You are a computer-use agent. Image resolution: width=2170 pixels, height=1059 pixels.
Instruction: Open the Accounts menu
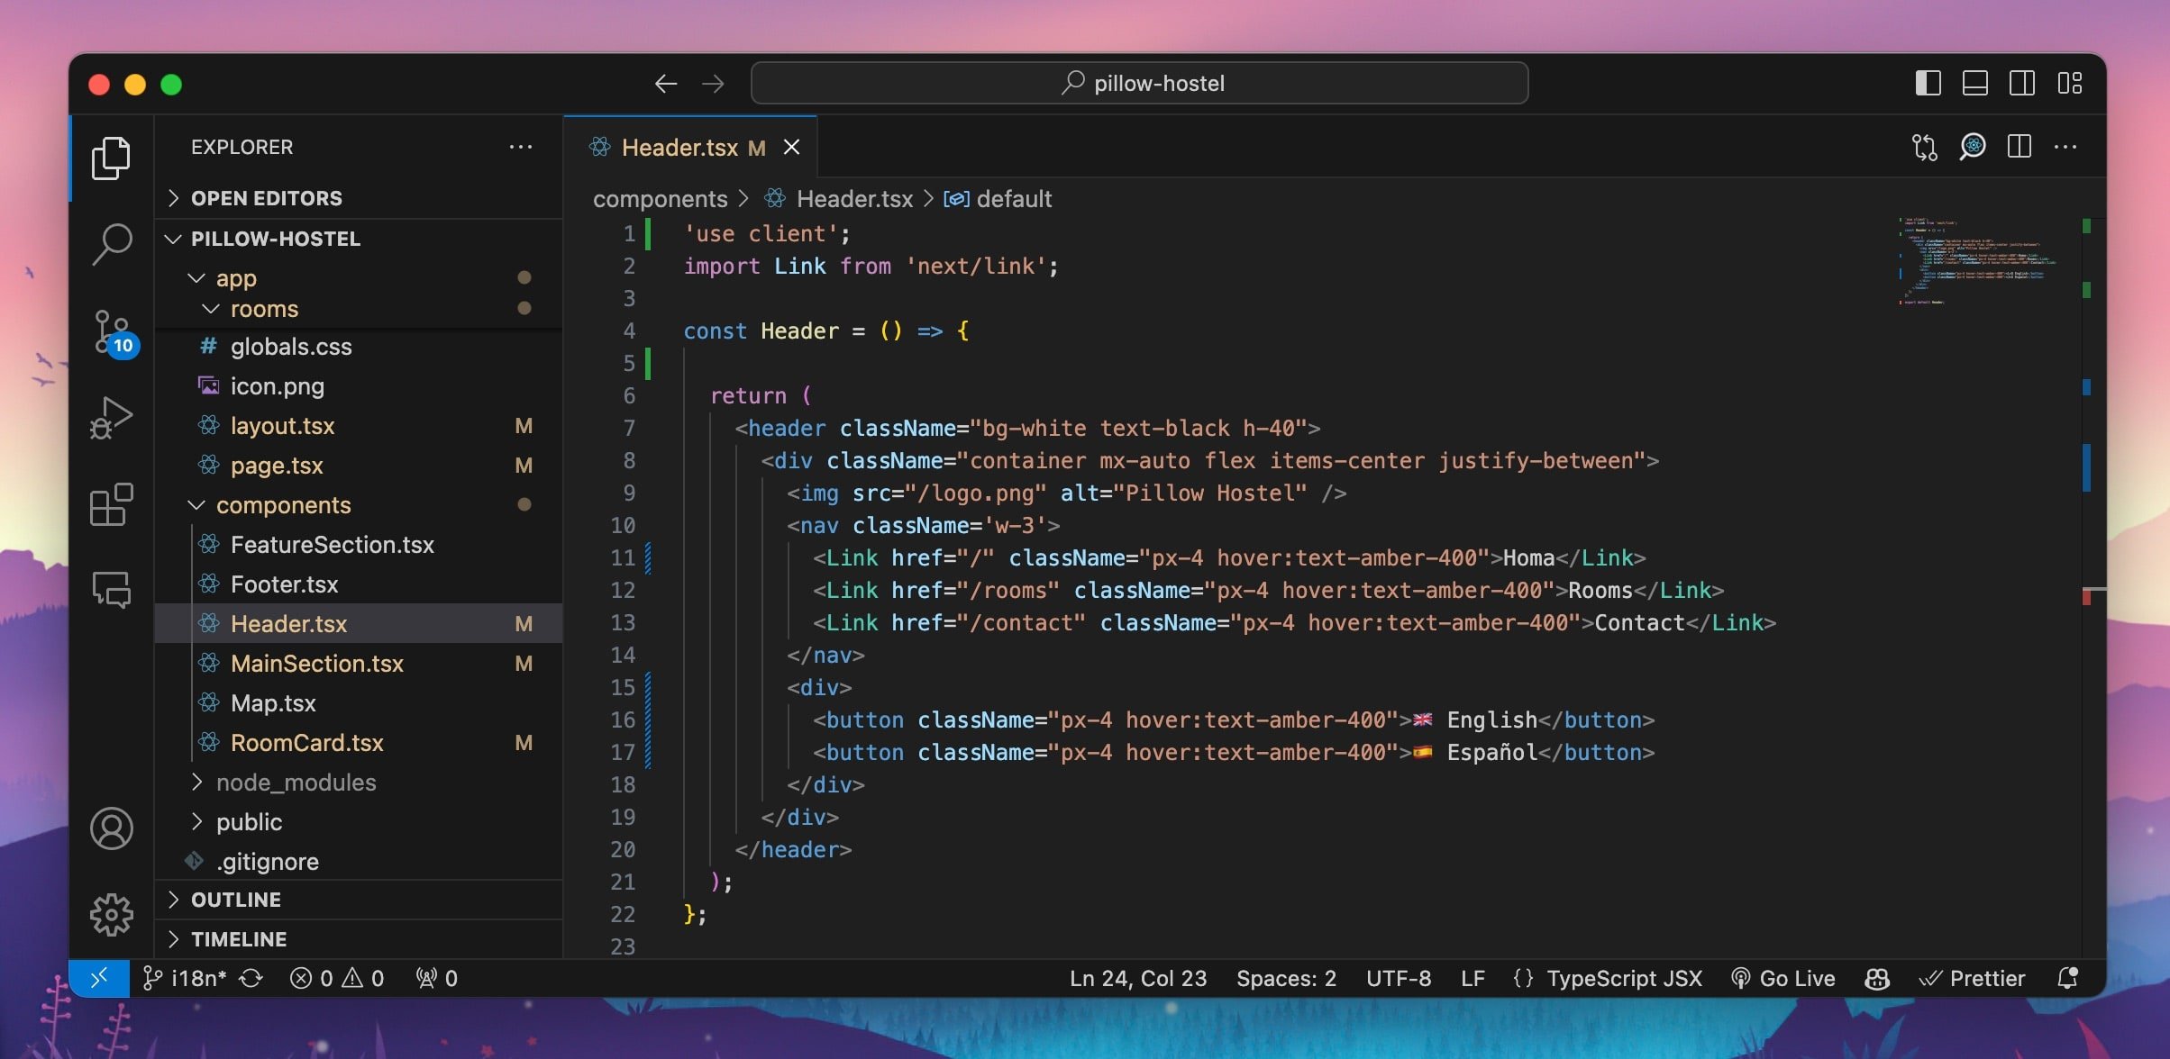111,828
